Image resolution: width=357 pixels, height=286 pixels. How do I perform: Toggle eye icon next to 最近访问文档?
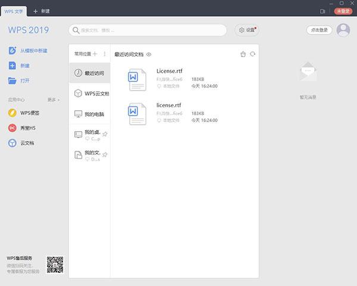(x=149, y=54)
